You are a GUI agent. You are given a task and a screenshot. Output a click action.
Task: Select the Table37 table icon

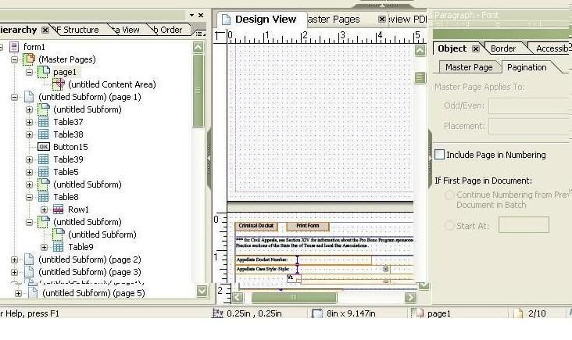pyautogui.click(x=44, y=122)
